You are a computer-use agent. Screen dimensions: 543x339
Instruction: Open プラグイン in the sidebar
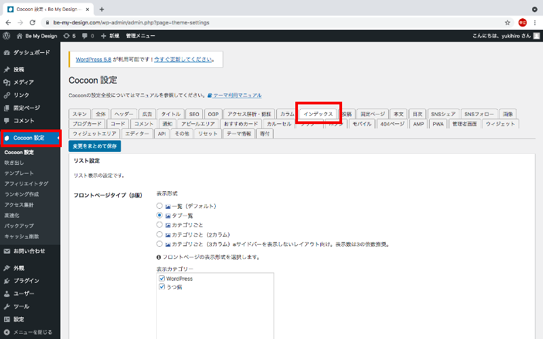coord(26,281)
